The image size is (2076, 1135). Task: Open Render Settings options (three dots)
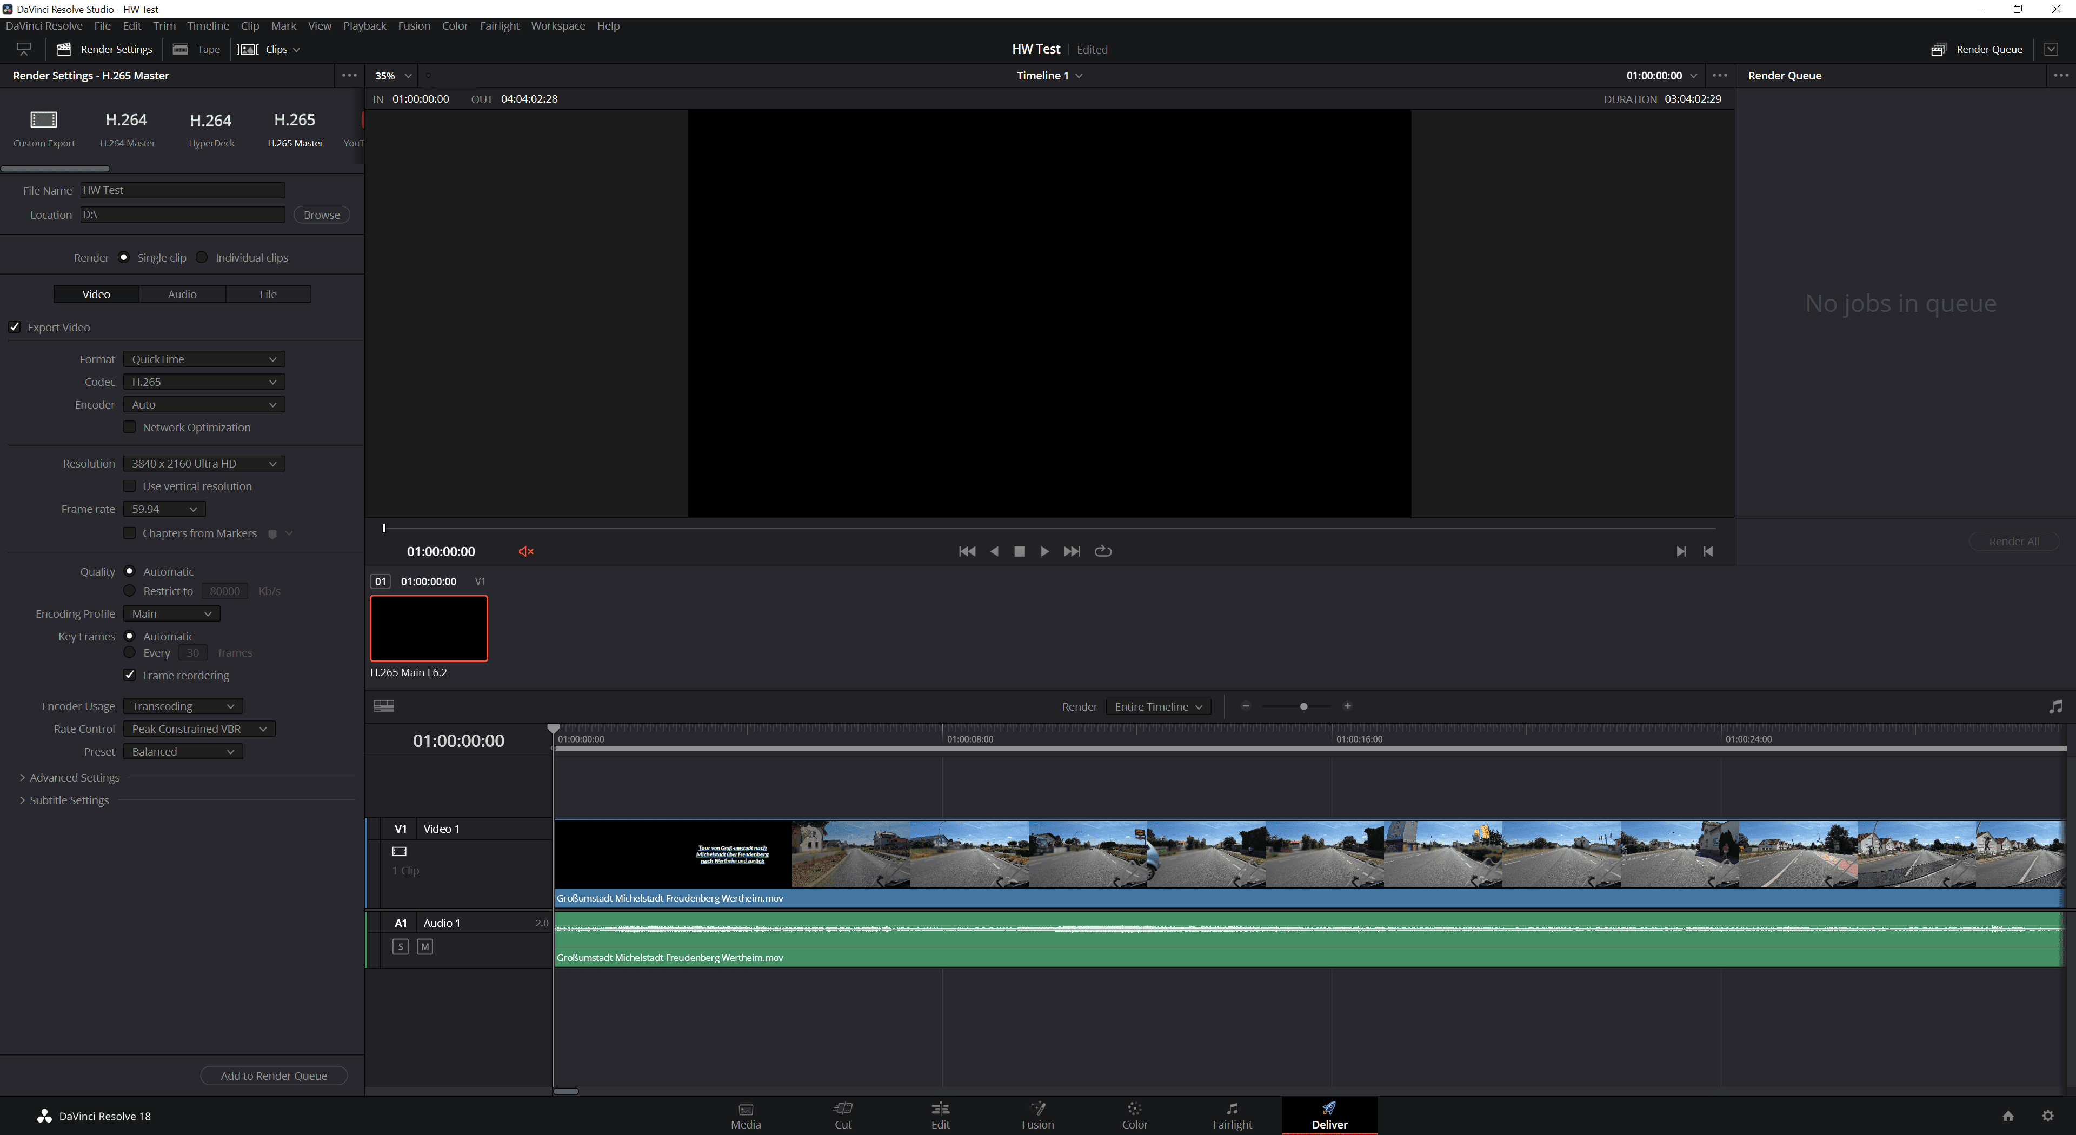pyautogui.click(x=349, y=75)
